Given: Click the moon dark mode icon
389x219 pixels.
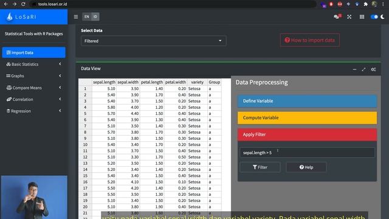Looking at the screenshot, I should pos(382,16).
